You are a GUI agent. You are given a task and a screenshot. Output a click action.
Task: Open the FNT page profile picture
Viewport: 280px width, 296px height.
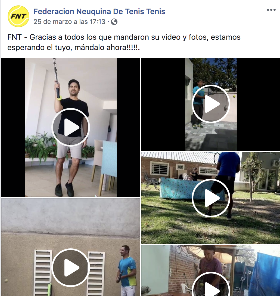click(18, 16)
